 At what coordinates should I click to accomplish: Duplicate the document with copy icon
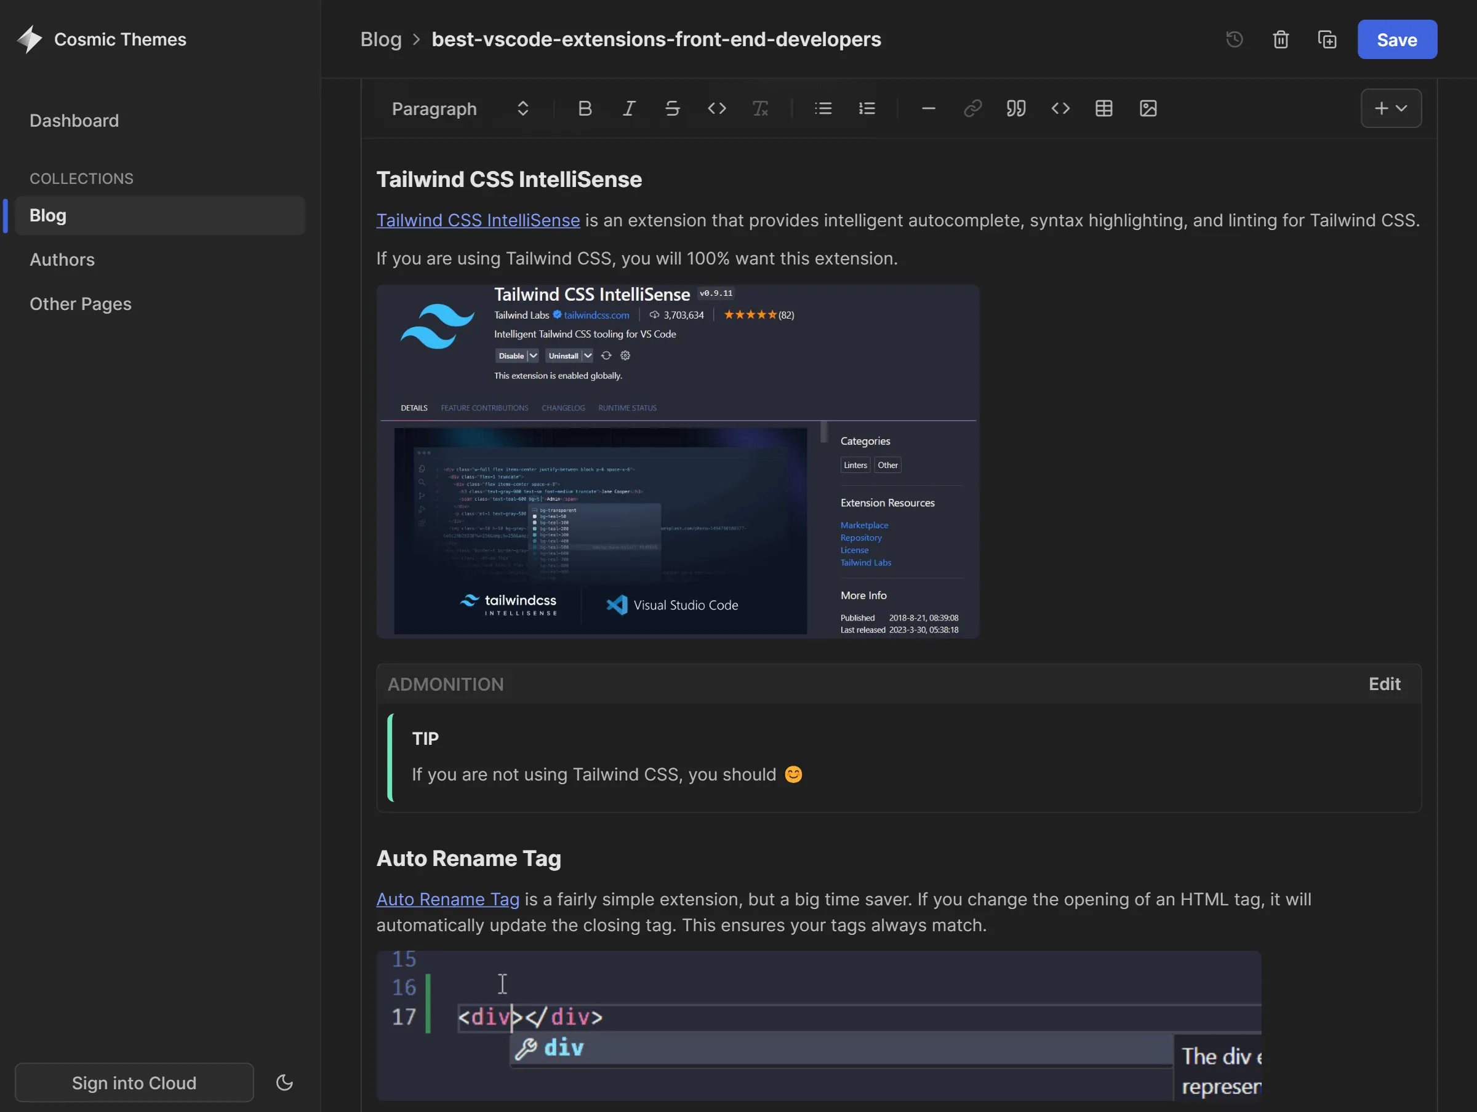(x=1327, y=39)
